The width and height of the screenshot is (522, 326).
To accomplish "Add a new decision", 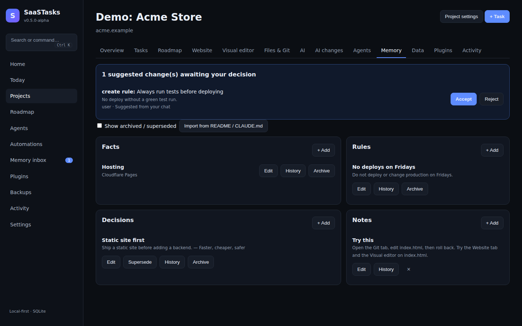I will 323,223.
